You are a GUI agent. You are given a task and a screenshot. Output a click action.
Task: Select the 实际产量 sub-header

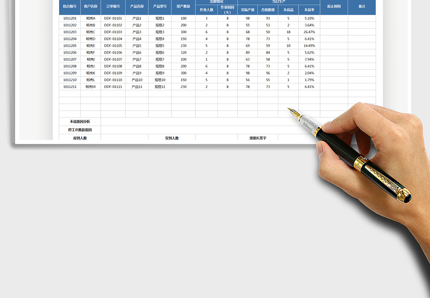[248, 10]
